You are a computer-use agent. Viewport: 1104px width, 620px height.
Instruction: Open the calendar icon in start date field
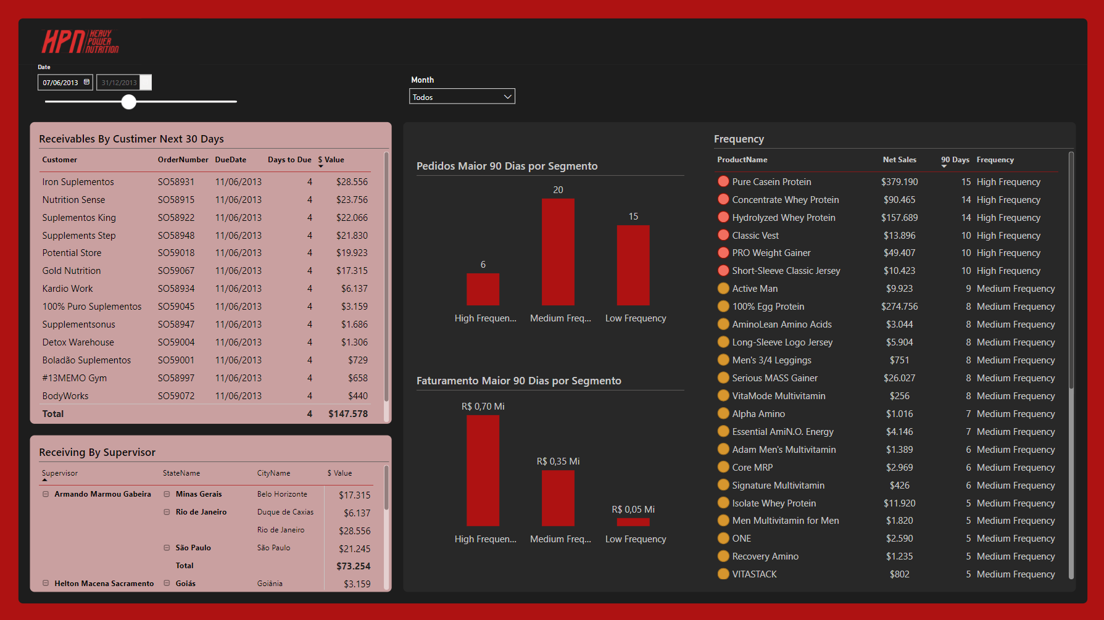[x=86, y=82]
